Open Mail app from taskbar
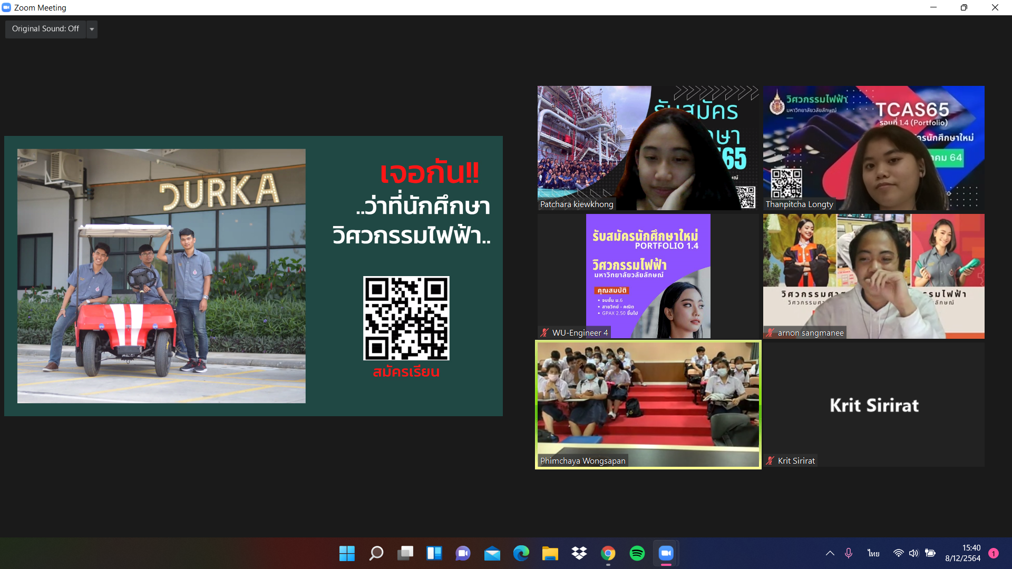This screenshot has width=1012, height=569. [x=492, y=553]
